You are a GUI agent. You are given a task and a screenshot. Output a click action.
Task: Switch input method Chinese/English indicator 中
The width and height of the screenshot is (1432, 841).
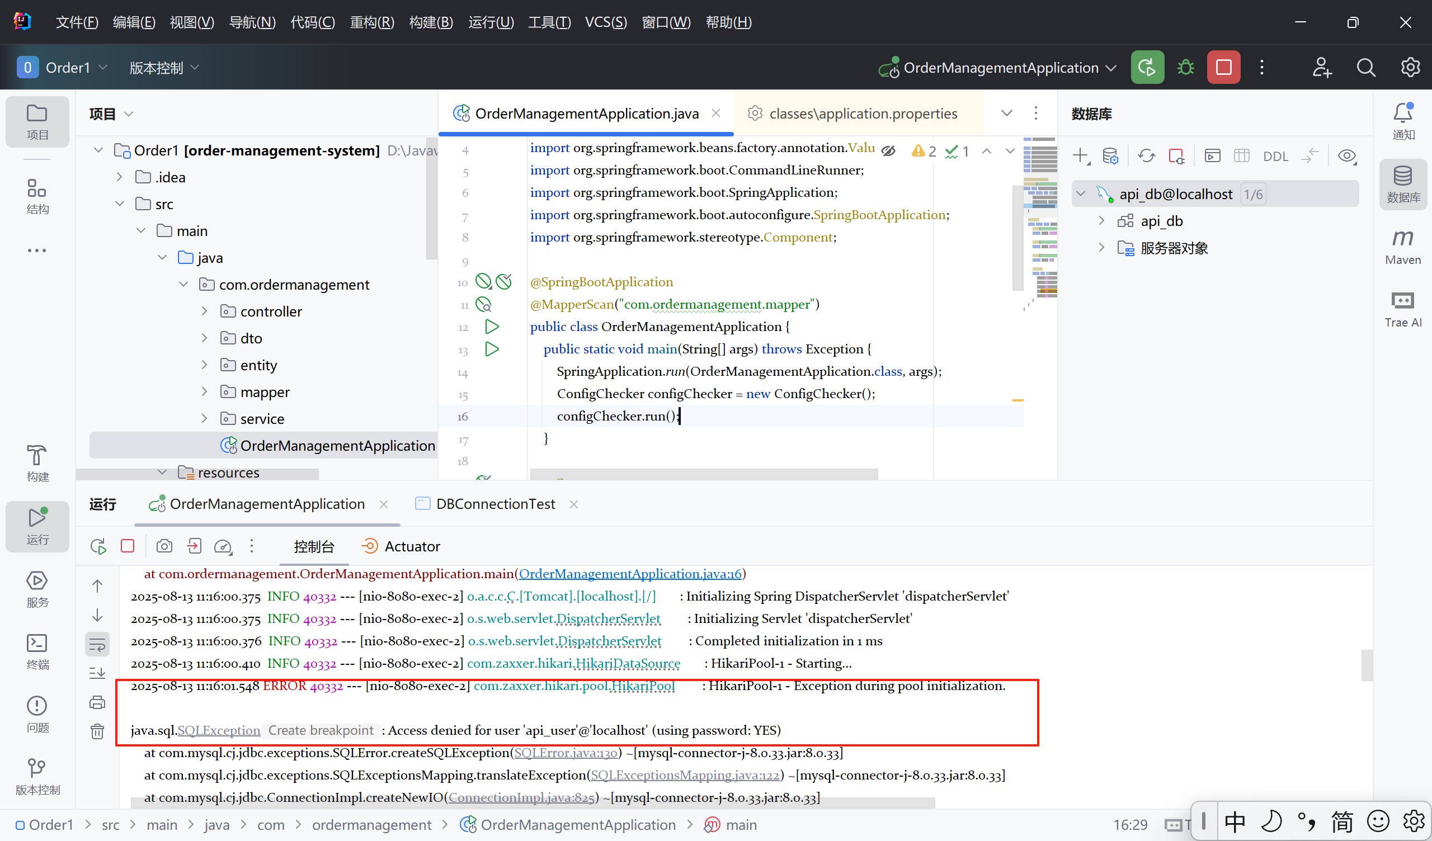1235,821
